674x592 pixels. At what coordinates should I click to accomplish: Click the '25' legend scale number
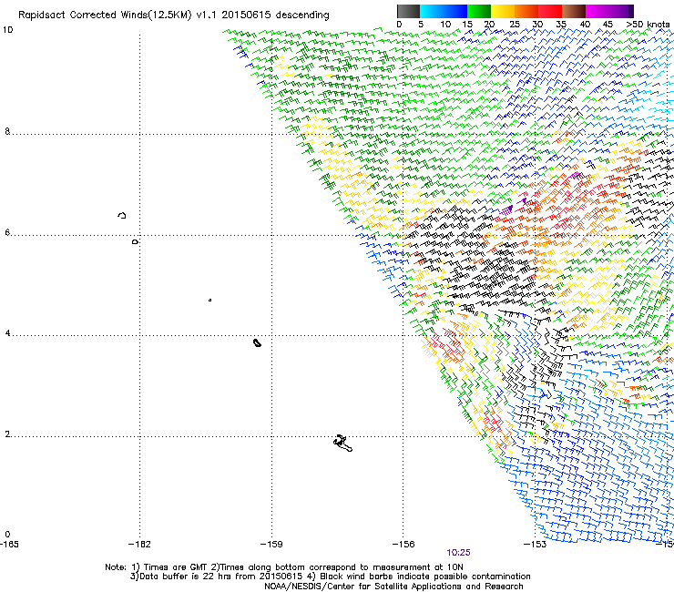pos(515,25)
